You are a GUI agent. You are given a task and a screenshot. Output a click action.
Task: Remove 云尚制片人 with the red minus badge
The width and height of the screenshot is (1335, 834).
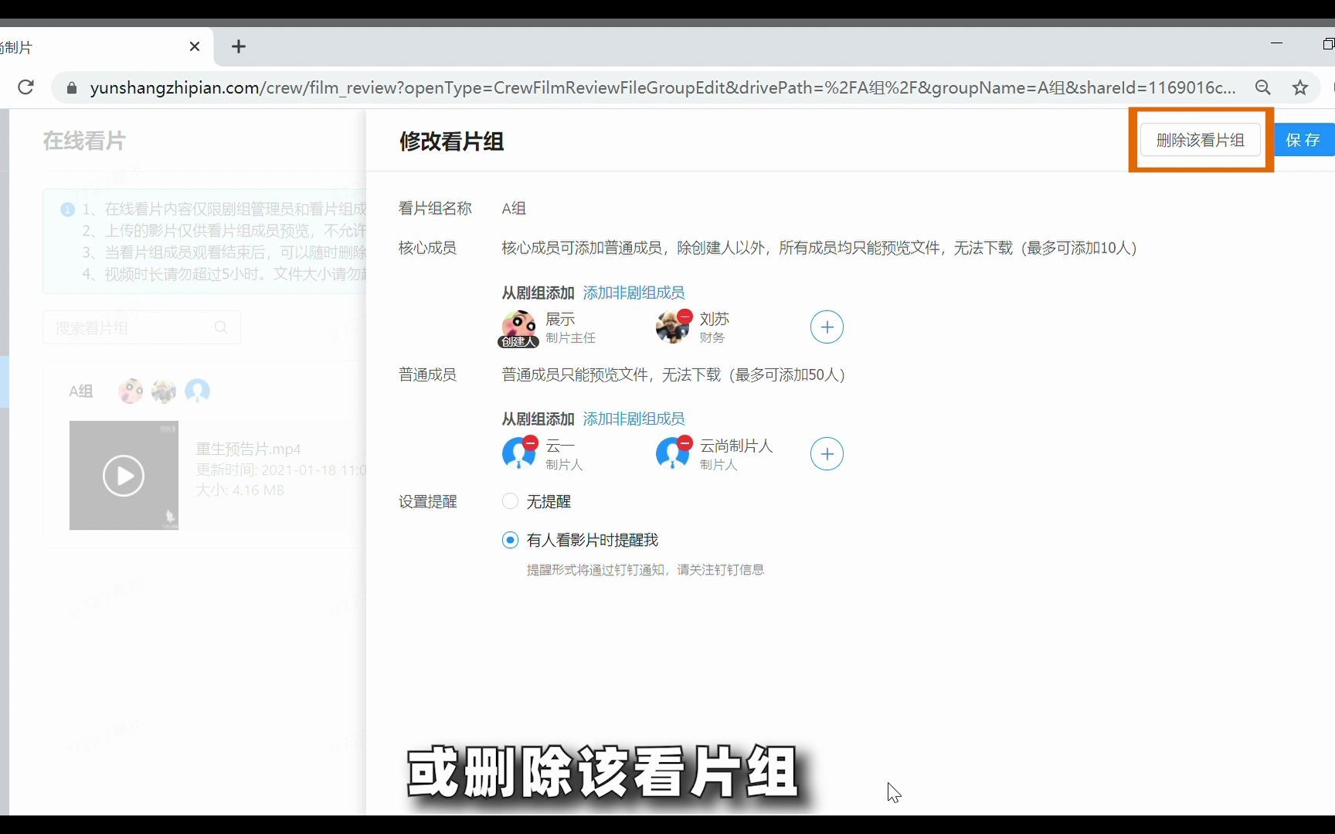coord(684,443)
